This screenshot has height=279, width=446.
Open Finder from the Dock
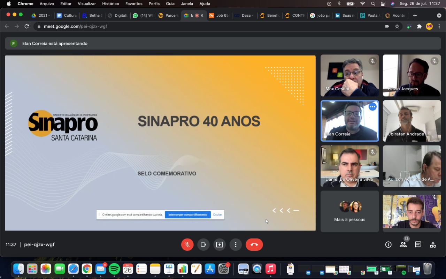[x=18, y=269]
